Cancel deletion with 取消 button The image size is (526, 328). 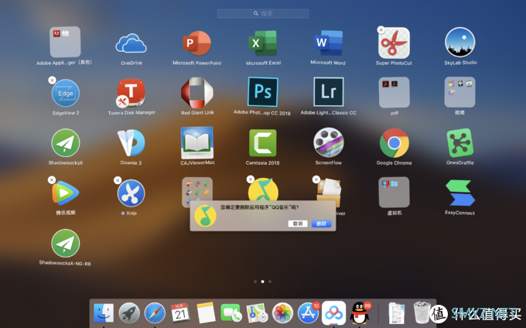(298, 224)
